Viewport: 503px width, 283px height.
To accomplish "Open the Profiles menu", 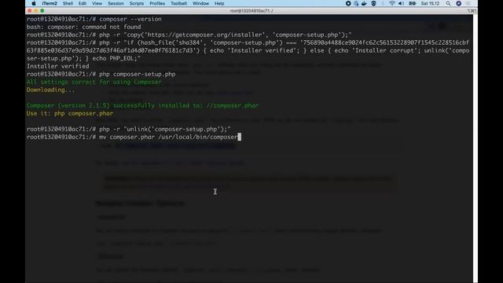I will (x=157, y=3).
